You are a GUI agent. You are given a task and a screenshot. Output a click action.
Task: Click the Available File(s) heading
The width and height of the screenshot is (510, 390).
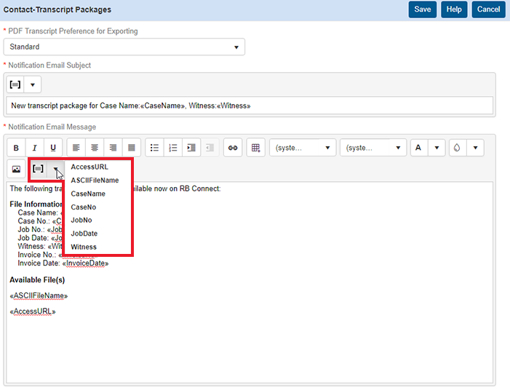coord(37,279)
